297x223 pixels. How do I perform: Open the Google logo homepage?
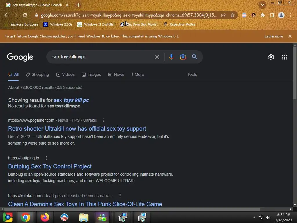point(20,57)
